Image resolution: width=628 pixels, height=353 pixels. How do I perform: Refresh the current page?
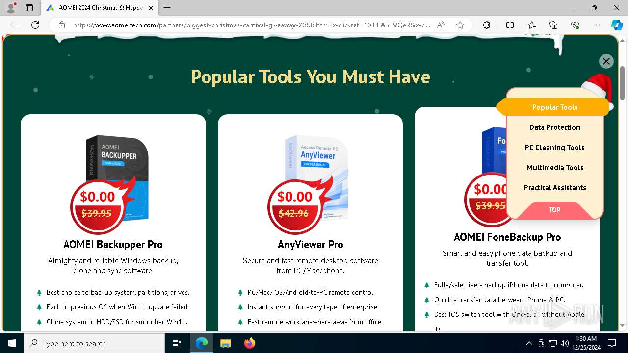click(35, 25)
